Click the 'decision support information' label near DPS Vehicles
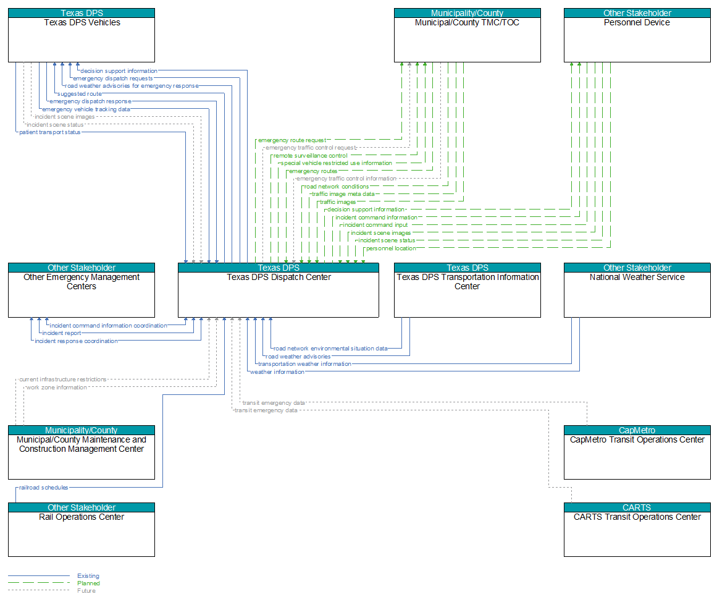Screen dimensions: 717x602 click(x=119, y=71)
